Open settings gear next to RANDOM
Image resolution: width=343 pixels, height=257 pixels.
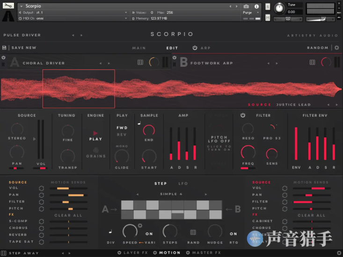[x=336, y=48]
